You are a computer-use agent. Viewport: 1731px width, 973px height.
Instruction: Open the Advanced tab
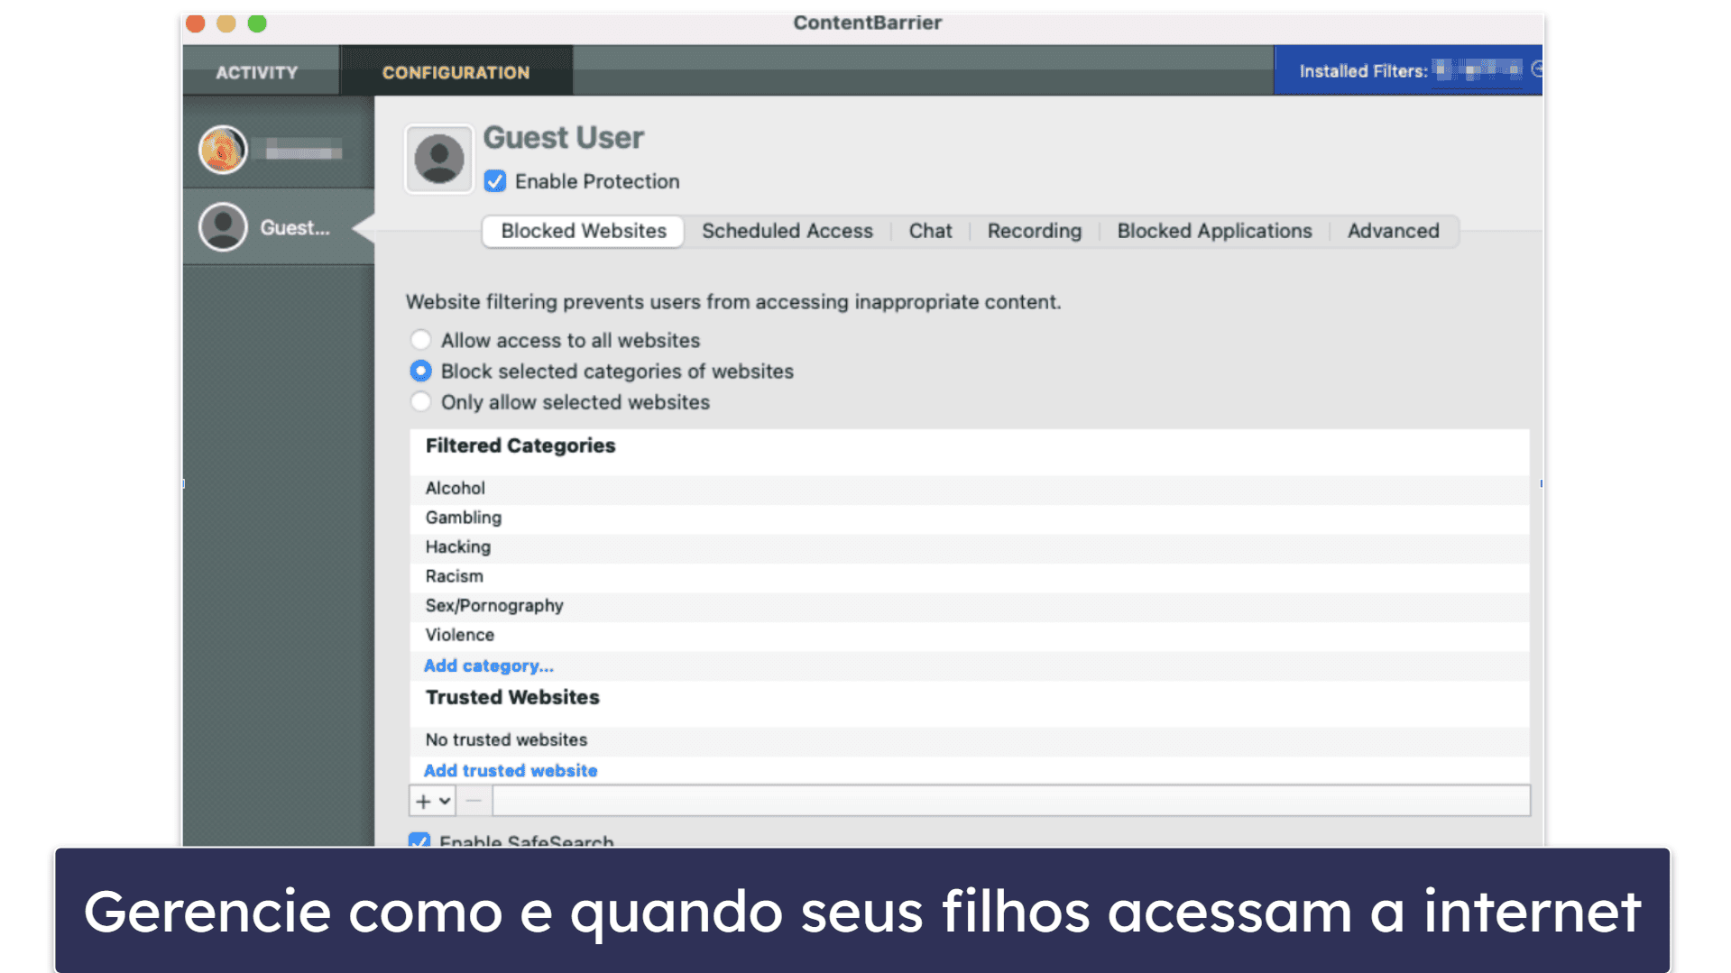pyautogui.click(x=1393, y=231)
